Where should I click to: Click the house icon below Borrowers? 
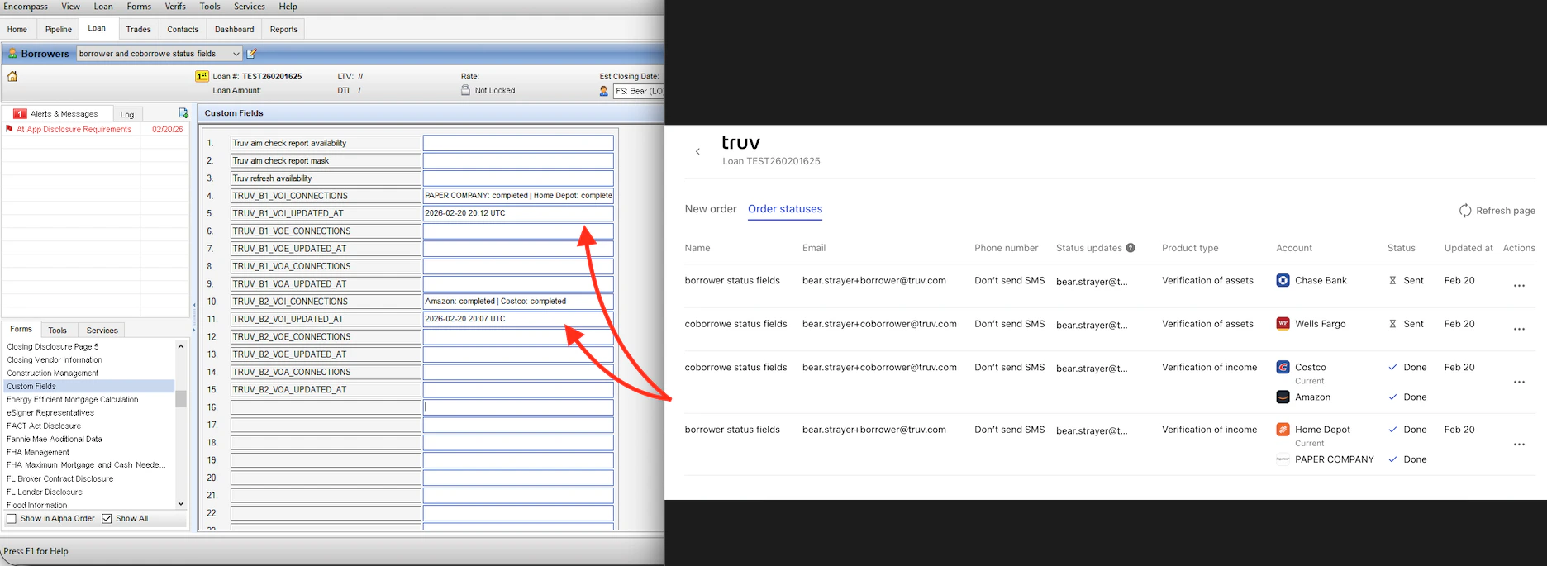coord(12,77)
